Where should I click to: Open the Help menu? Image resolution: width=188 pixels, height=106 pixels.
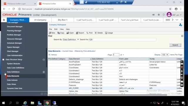[68, 29]
